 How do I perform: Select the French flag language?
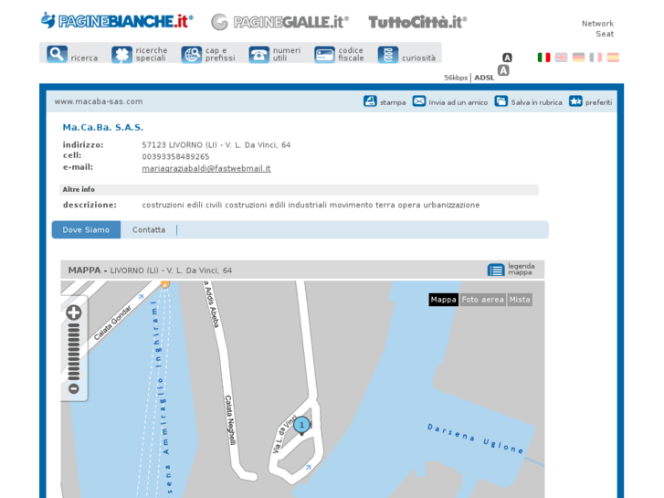coord(595,58)
